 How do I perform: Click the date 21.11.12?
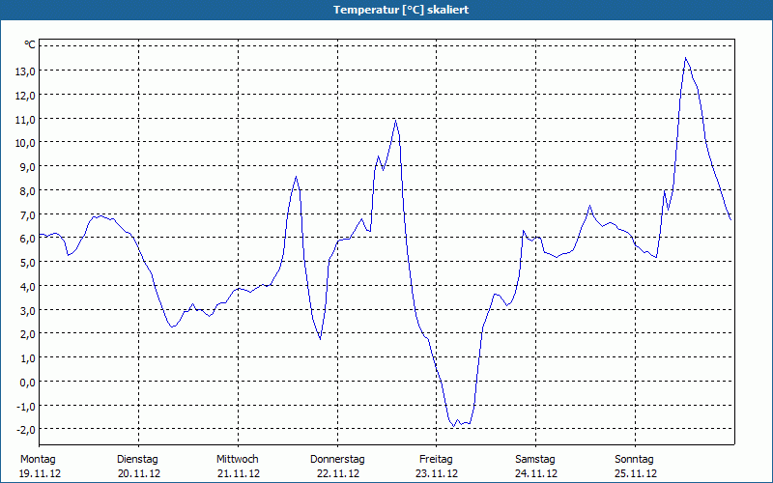point(239,473)
